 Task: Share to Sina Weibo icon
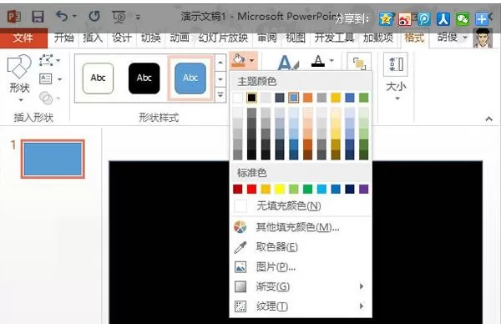[404, 19]
